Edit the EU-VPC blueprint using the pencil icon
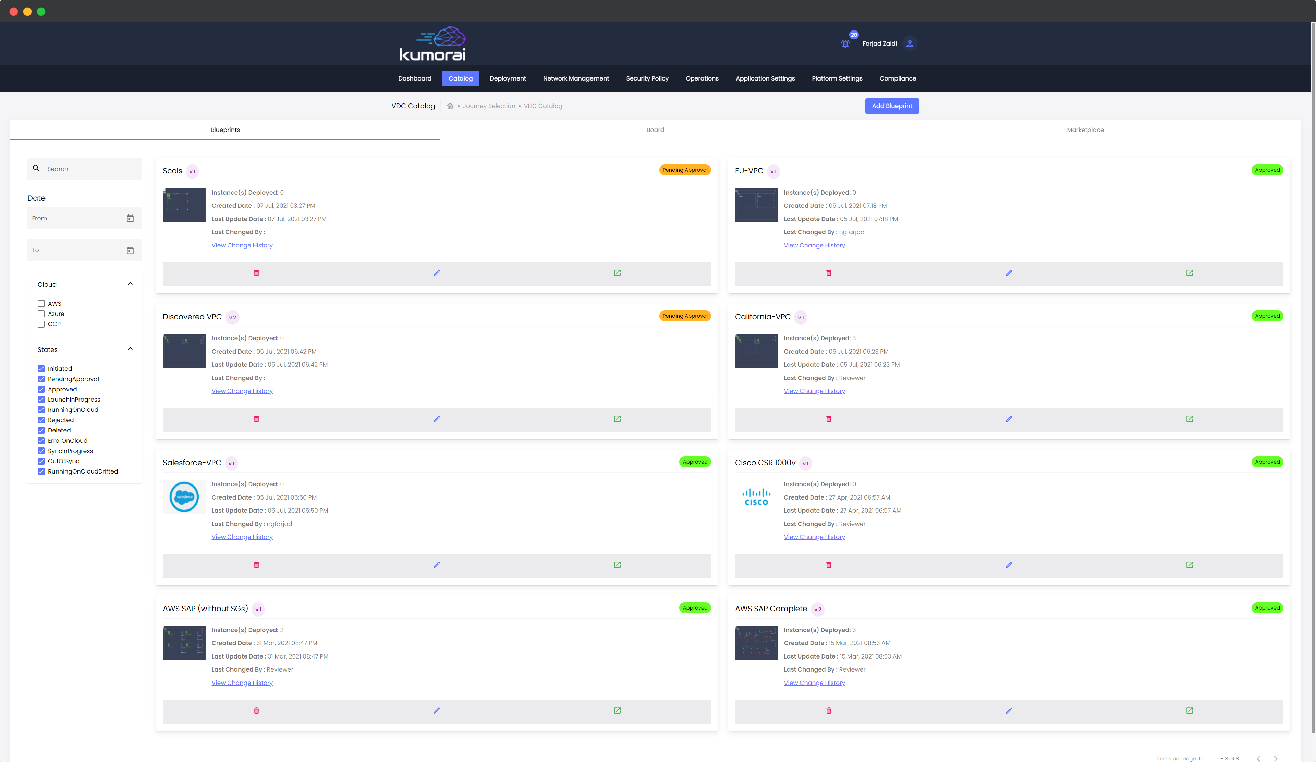The height and width of the screenshot is (762, 1316). pyautogui.click(x=1009, y=273)
